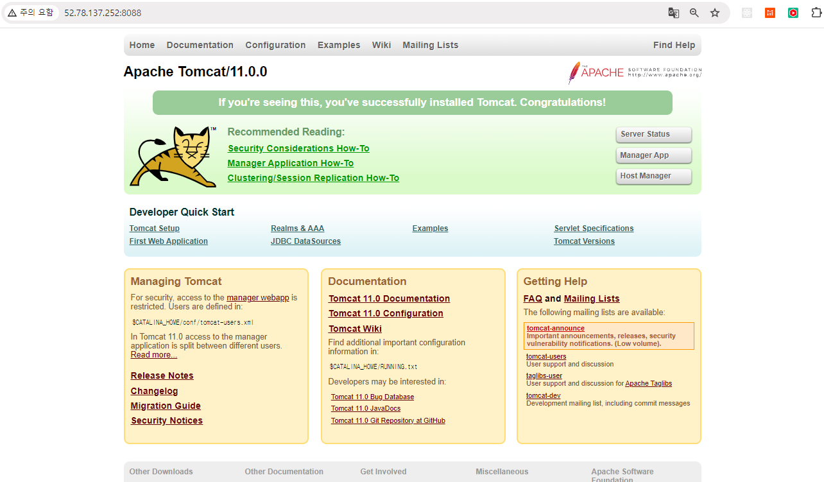Open the tomcat-dev mailing list link
The width and height of the screenshot is (824, 482).
click(x=544, y=395)
